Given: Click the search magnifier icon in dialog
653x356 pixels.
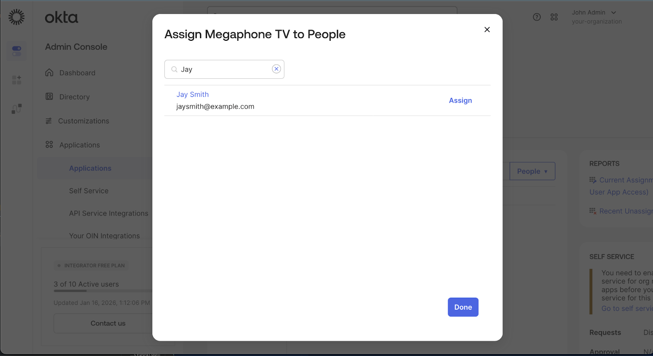Looking at the screenshot, I should (x=174, y=69).
